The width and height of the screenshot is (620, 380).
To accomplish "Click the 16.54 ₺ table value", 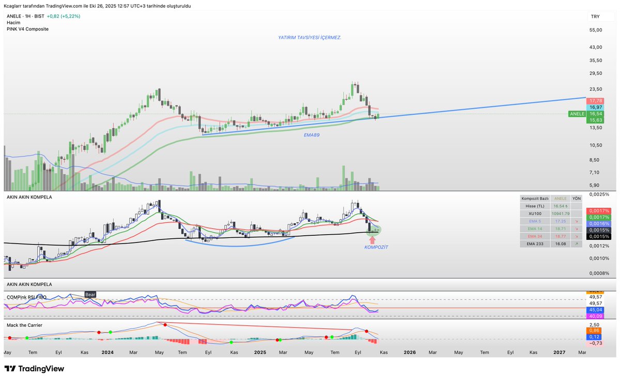I will click(560, 206).
